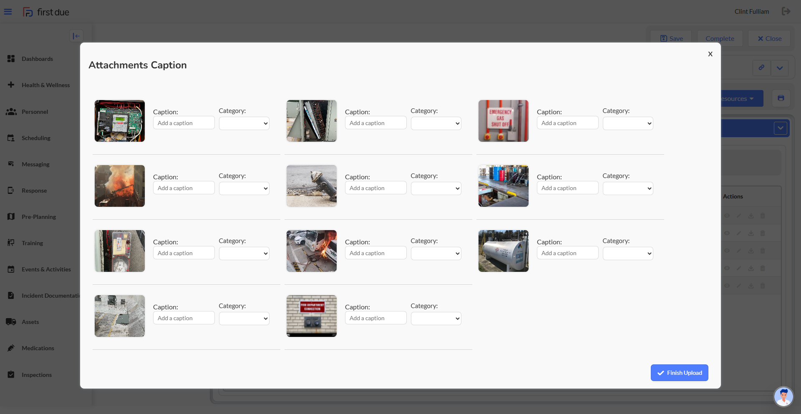This screenshot has height=414, width=801.
Task: Open category dropdown for building fire photo
Action: click(x=244, y=188)
